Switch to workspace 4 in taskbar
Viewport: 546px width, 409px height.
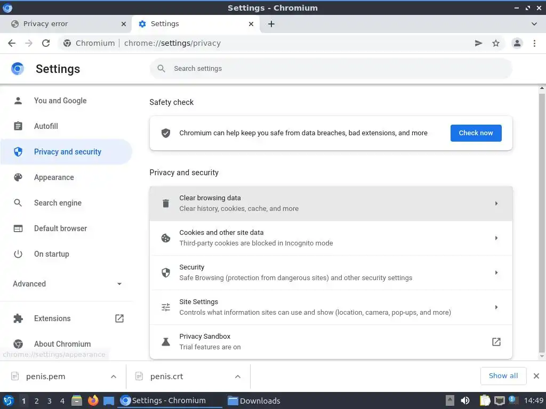click(62, 401)
